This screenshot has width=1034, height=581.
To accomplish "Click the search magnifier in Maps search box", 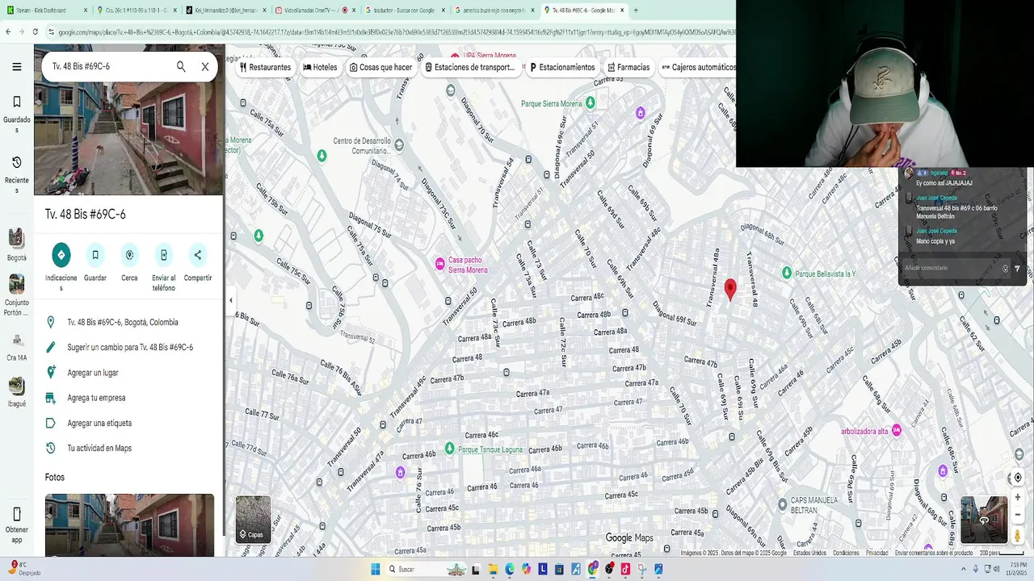I will [181, 67].
